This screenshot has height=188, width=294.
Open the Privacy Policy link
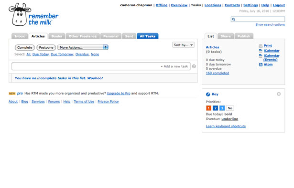(x=108, y=102)
